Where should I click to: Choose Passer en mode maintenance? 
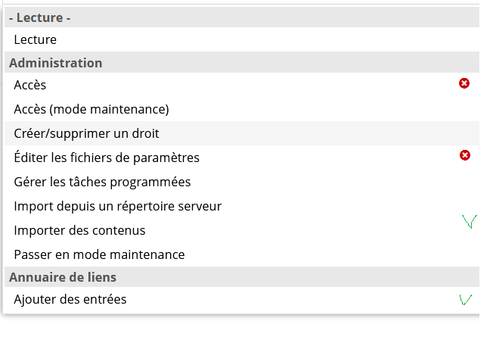242,254
